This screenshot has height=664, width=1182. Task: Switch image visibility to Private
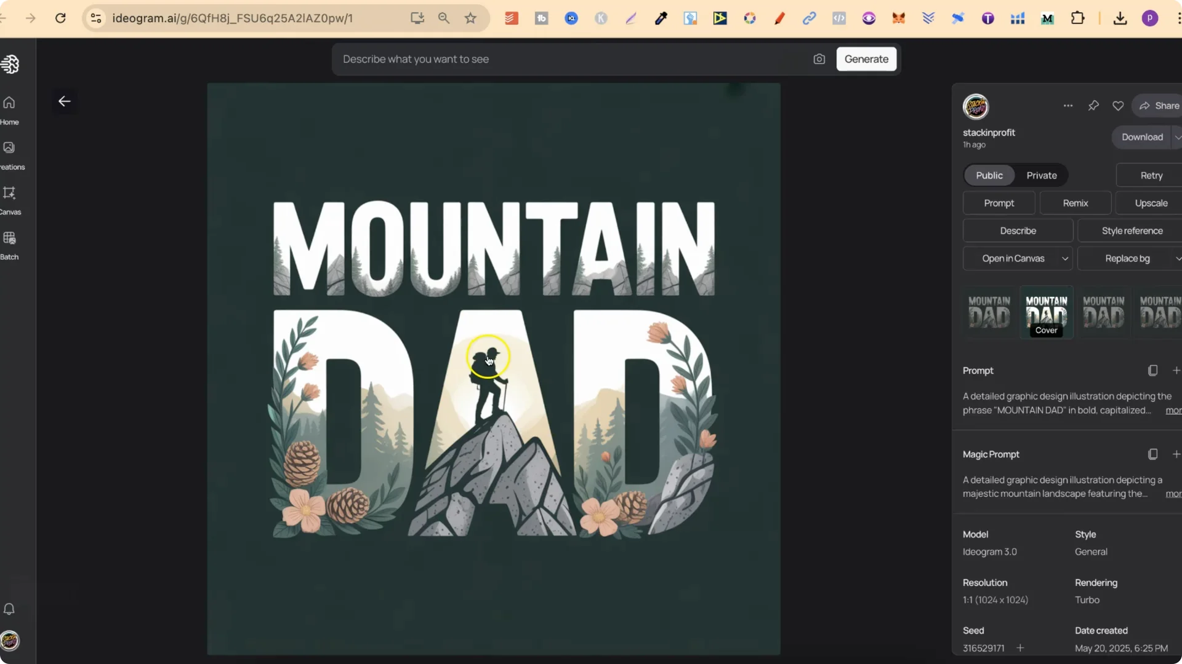coord(1041,175)
